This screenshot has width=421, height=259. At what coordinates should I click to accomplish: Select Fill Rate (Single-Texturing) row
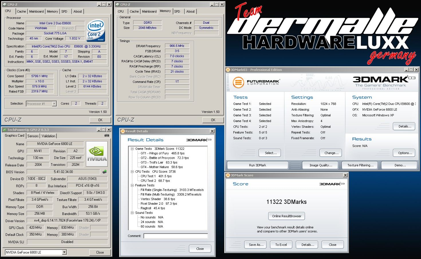[172, 190]
